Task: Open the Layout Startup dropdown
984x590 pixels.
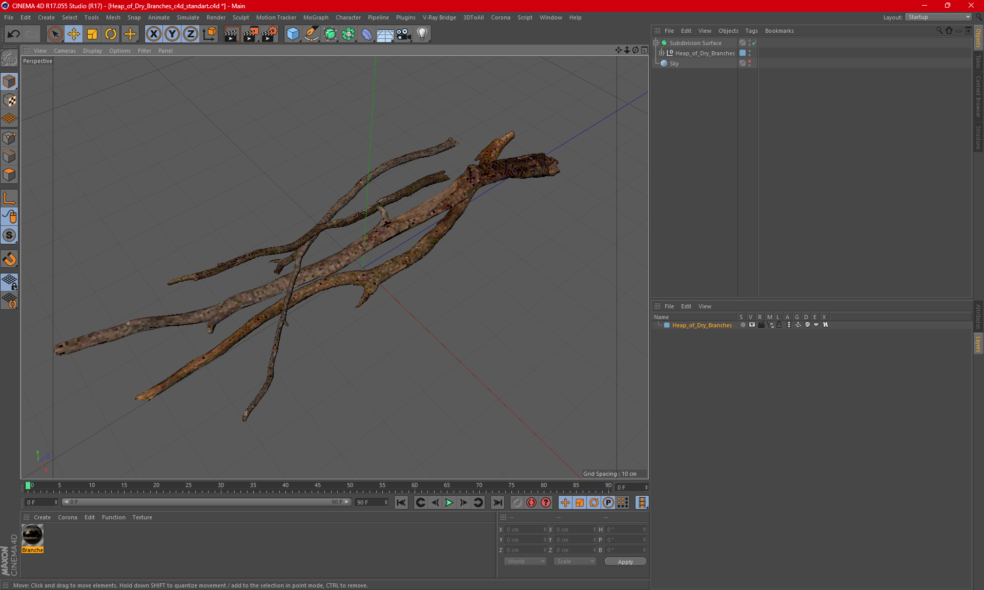Action: click(939, 17)
